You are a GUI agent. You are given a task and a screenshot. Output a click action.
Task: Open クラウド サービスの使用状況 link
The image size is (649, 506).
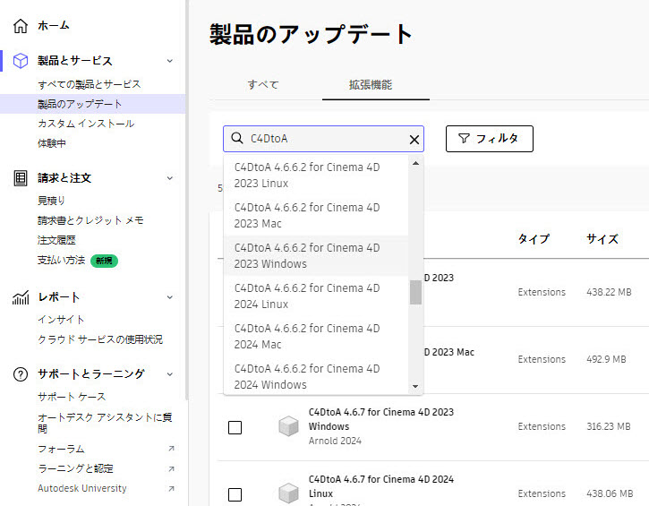click(x=100, y=339)
